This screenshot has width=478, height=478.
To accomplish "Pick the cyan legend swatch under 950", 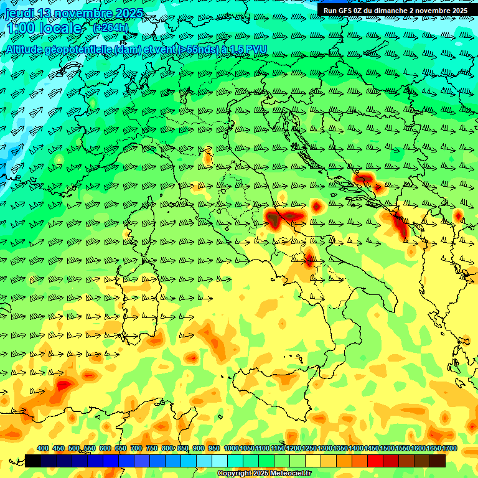I will point(220,461).
